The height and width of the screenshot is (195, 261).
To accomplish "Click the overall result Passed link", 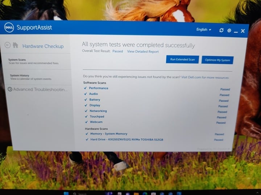I will 118,51.
